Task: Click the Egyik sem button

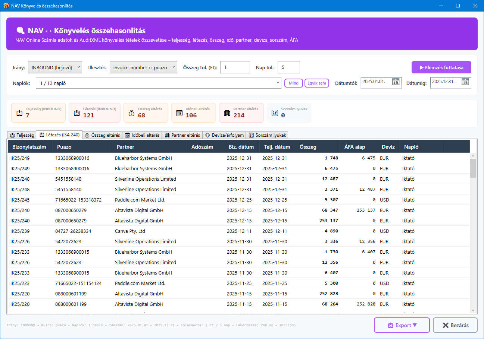Action: (317, 83)
